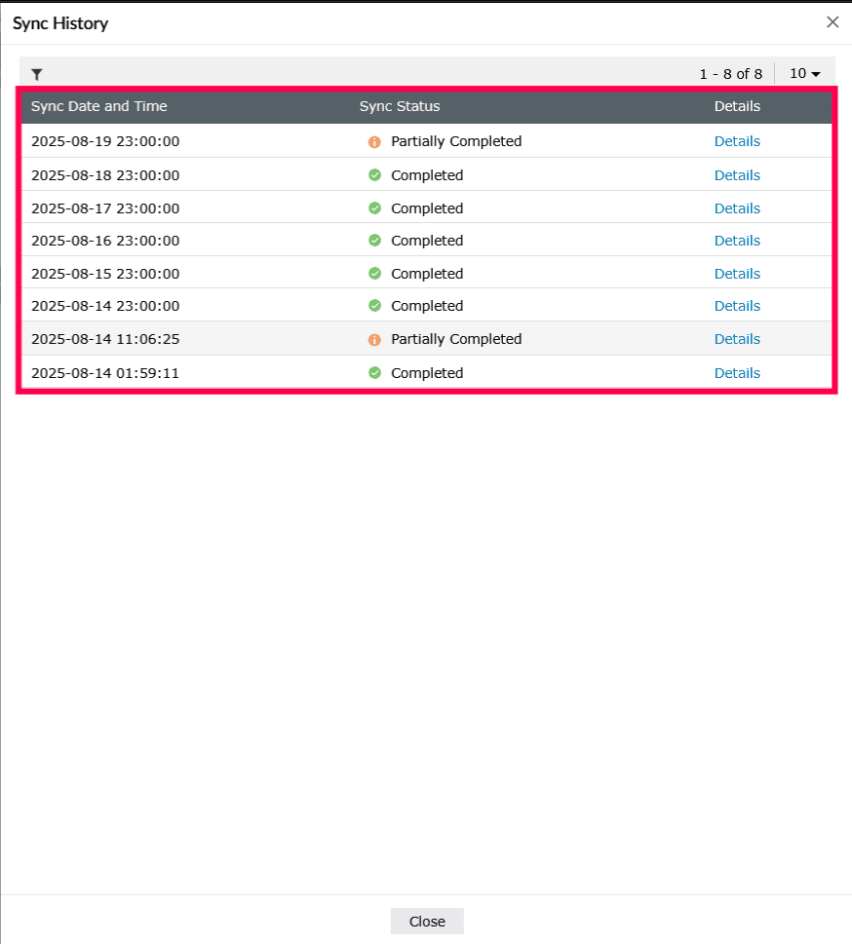Screen dimensions: 852x944
Task: Select the date cell 2025-08-18 23:00:00
Action: (105, 175)
